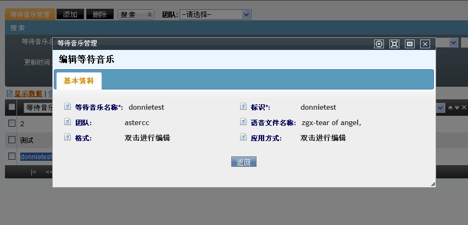The image size is (468, 225).
Task: Click the 显示数据 document icon
Action: (9, 94)
